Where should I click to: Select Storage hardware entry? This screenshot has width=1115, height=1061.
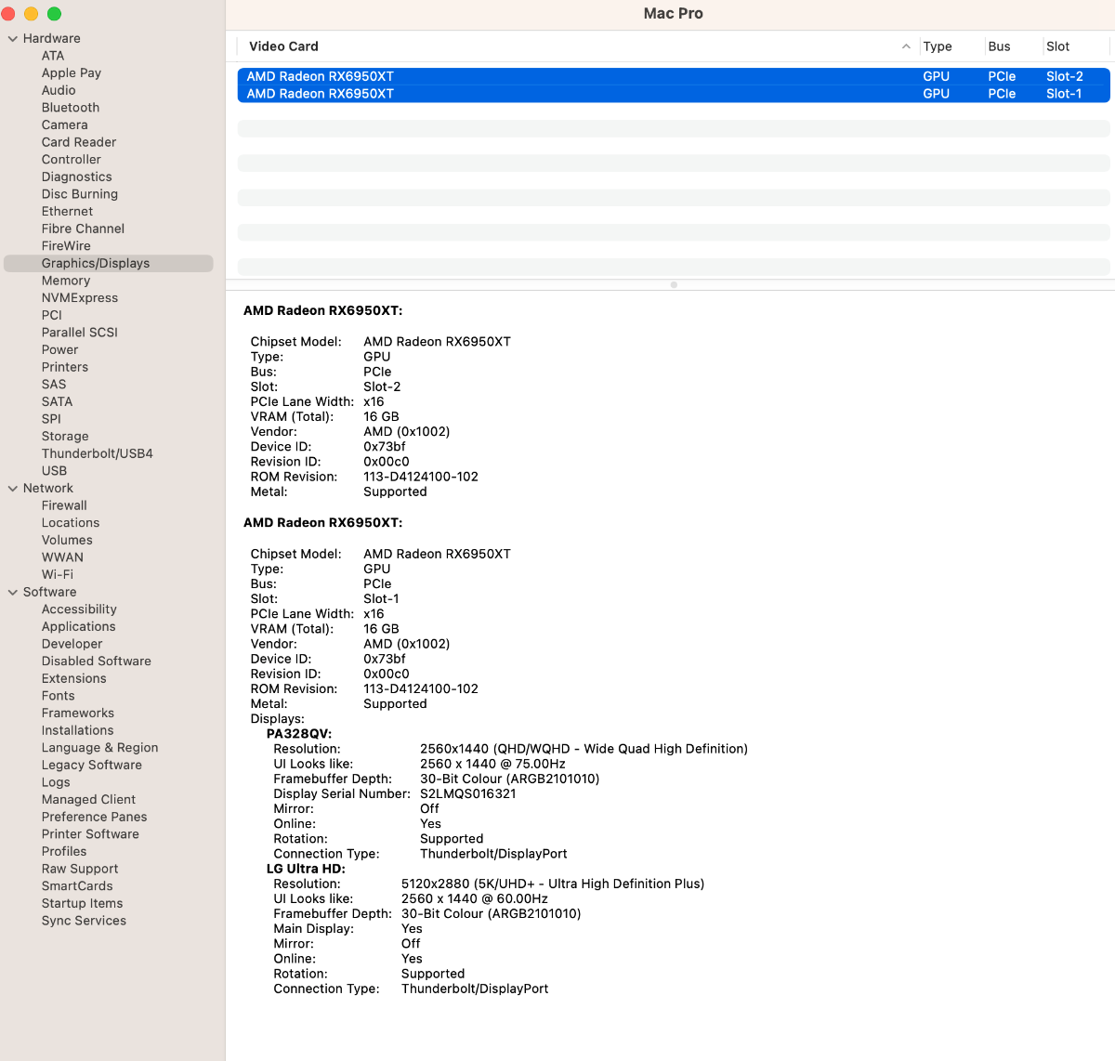pos(65,437)
